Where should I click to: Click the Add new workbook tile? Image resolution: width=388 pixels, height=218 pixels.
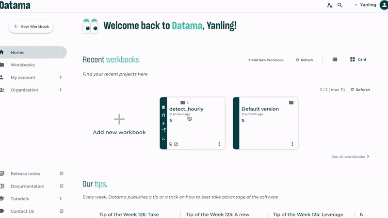(119, 125)
